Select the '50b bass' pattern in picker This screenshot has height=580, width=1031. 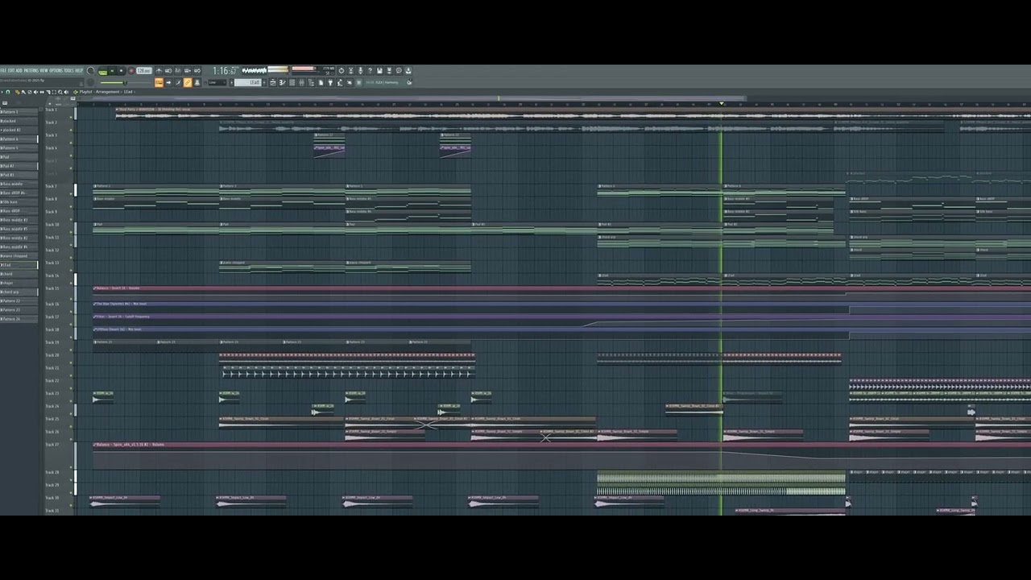click(x=19, y=202)
